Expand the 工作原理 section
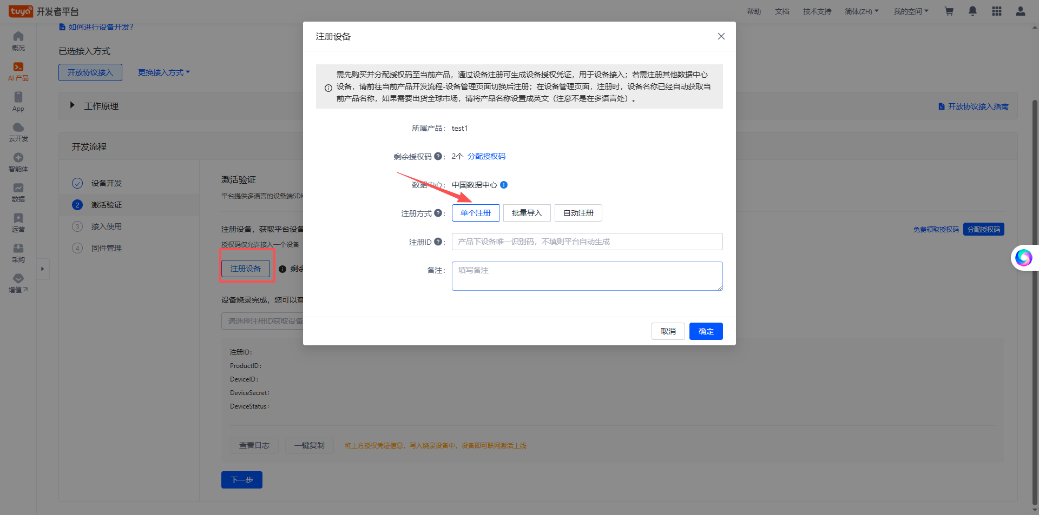Viewport: 1039px width, 515px height. click(72, 105)
